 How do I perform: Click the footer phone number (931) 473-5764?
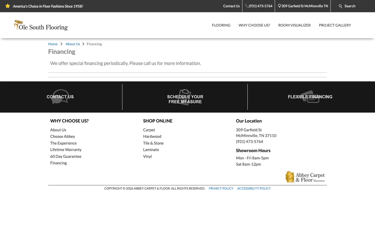(249, 142)
